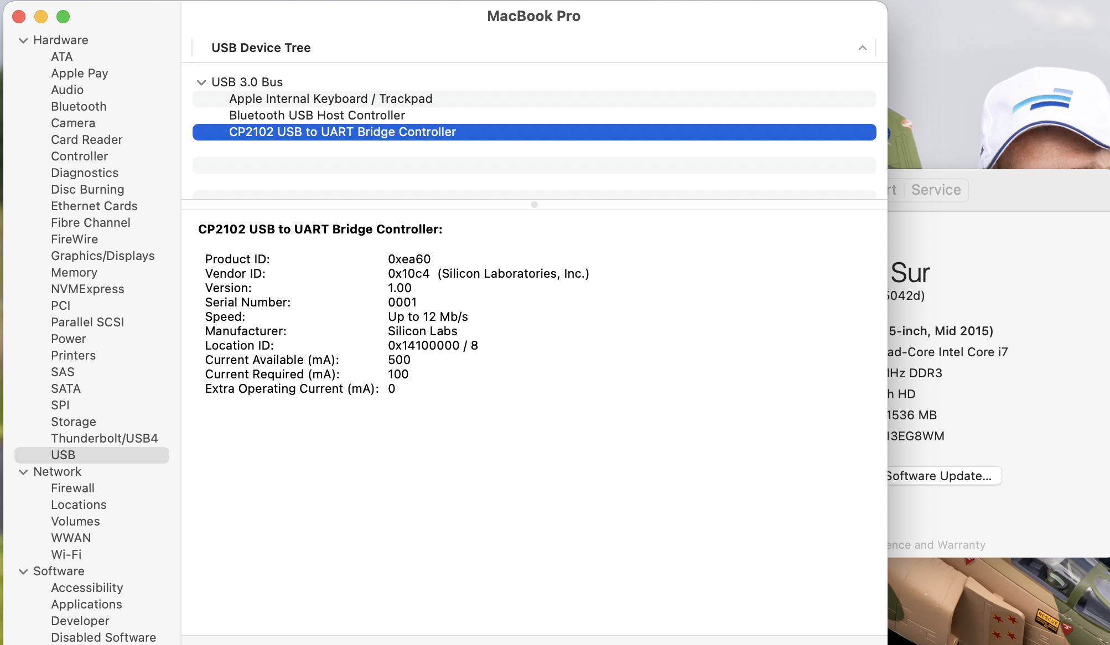The width and height of the screenshot is (1110, 645).
Task: Click the green zoom window button
Action: pyautogui.click(x=63, y=17)
